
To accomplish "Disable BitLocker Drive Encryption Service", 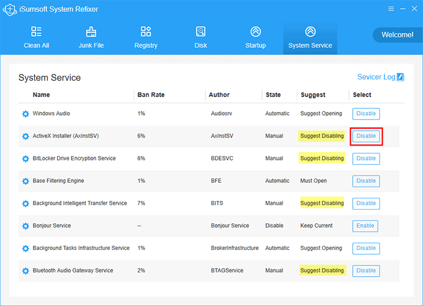I will tap(366, 159).
